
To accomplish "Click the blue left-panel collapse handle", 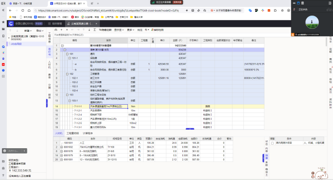I will (47, 103).
